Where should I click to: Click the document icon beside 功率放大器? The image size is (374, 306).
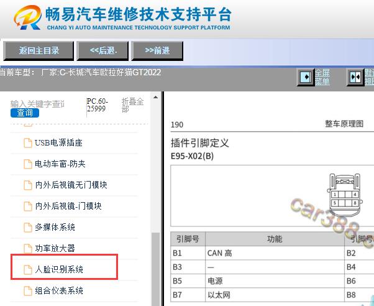28,248
